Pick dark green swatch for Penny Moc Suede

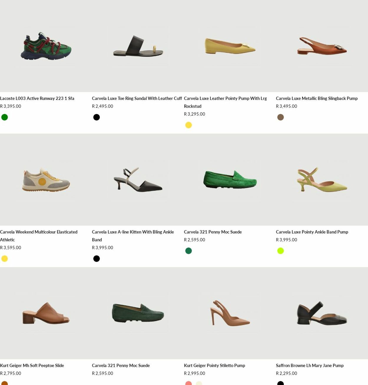pos(188,251)
